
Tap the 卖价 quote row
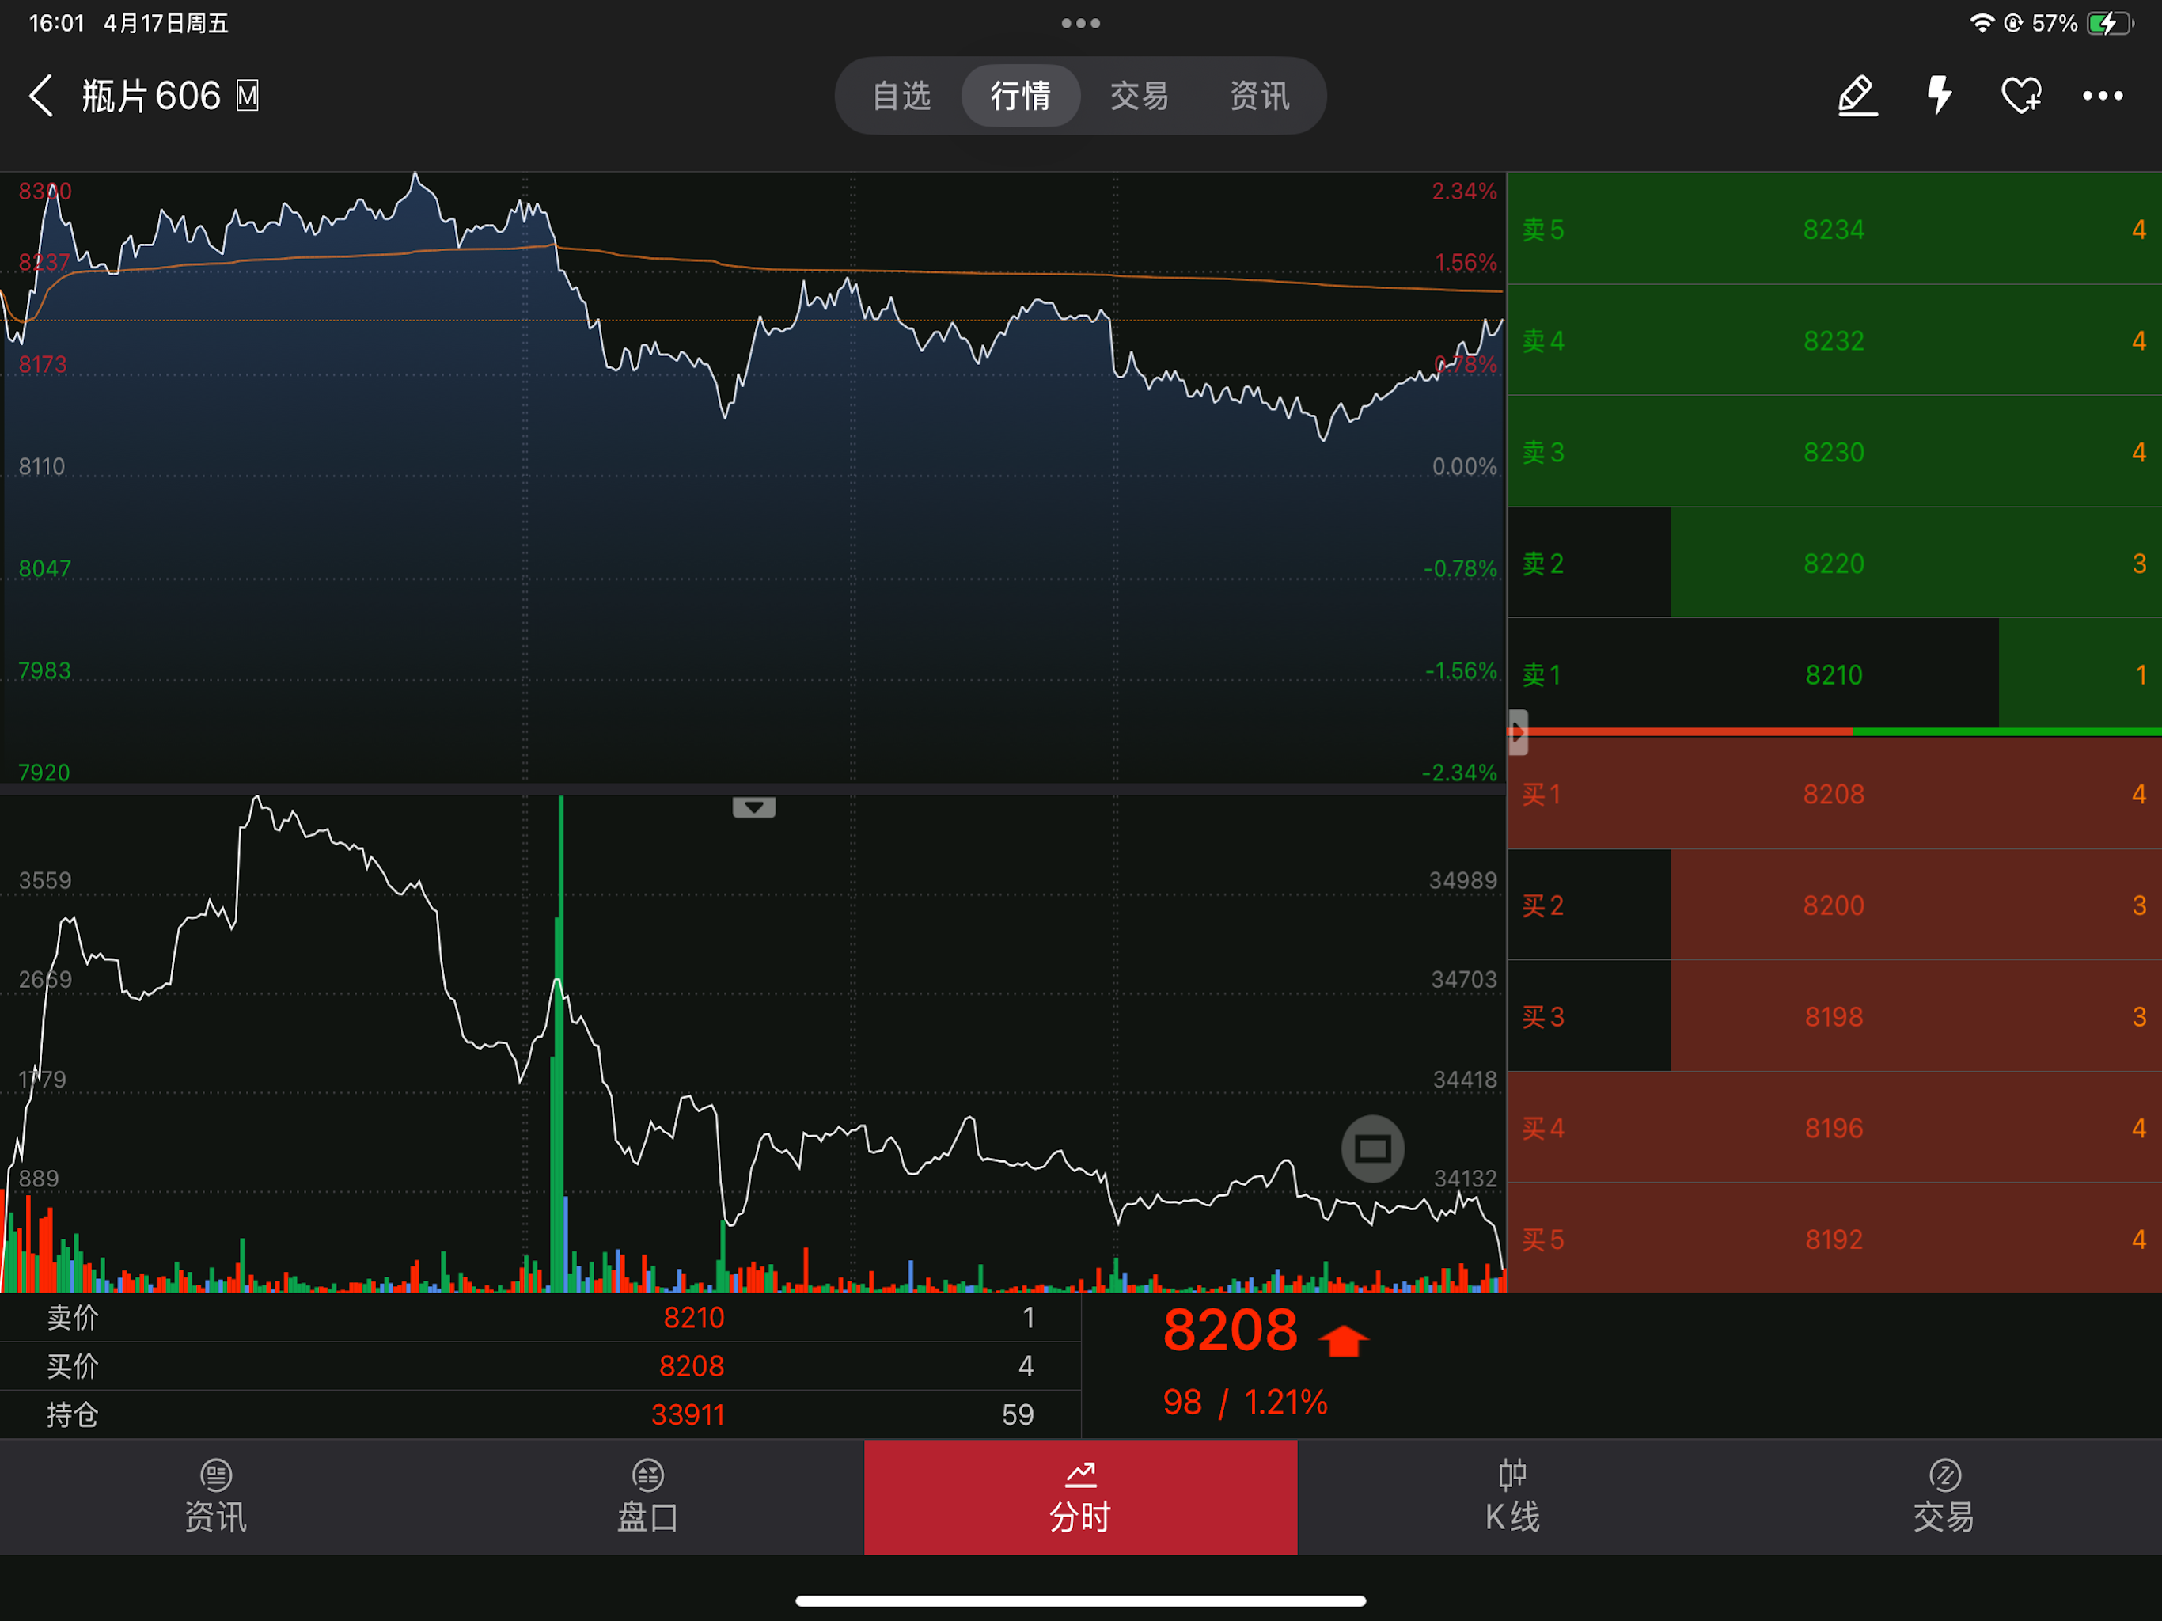pyautogui.click(x=540, y=1318)
